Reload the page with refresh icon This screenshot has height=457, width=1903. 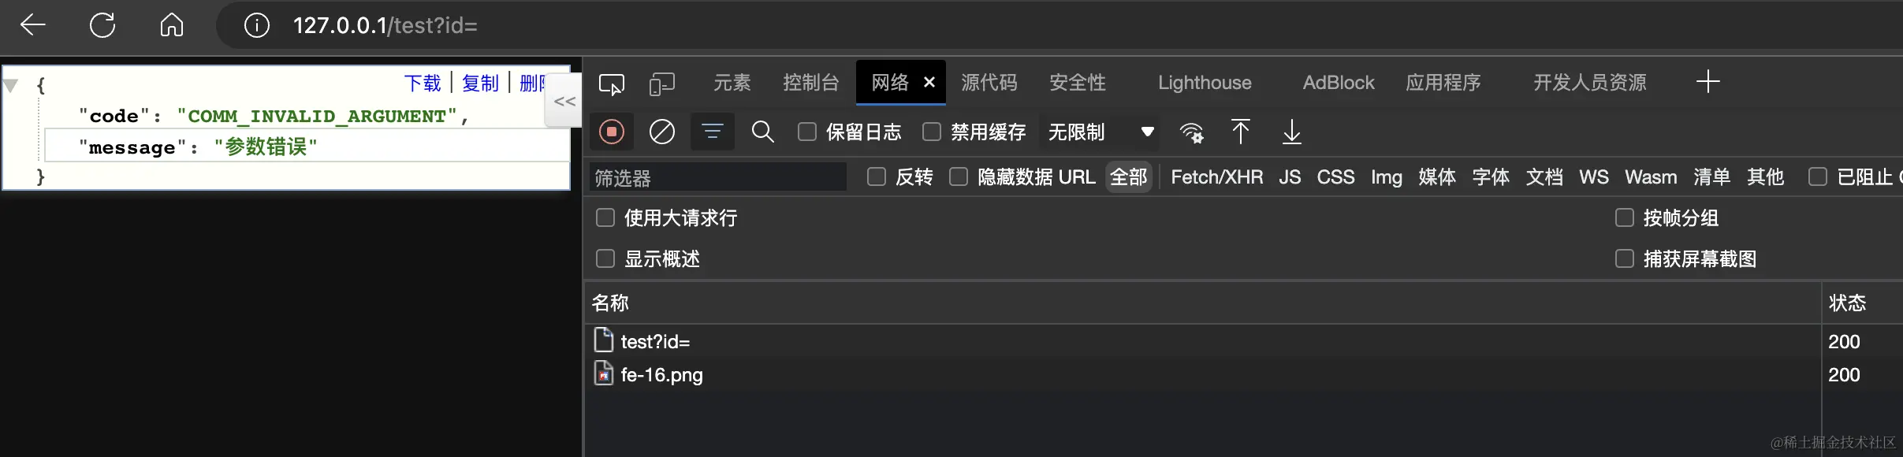(102, 25)
